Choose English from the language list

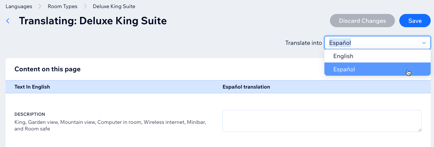pyautogui.click(x=343, y=56)
